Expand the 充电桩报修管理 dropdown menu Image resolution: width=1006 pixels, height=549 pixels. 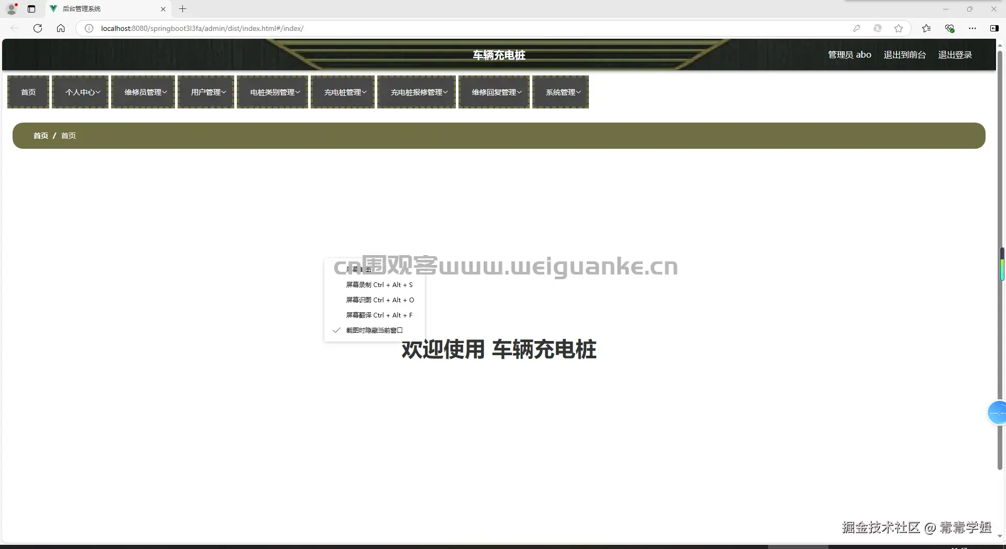click(417, 92)
